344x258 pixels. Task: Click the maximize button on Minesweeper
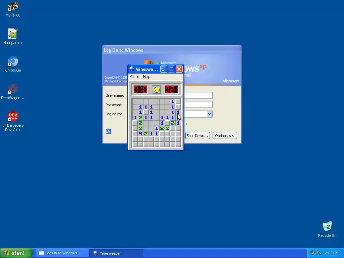point(171,69)
